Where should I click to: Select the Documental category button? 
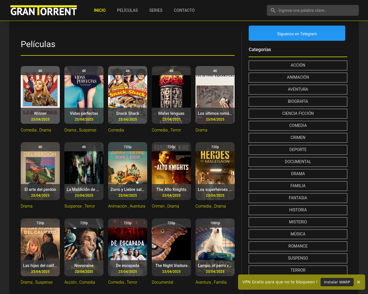(298, 162)
